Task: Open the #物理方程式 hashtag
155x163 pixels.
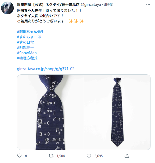Action: click(x=27, y=58)
